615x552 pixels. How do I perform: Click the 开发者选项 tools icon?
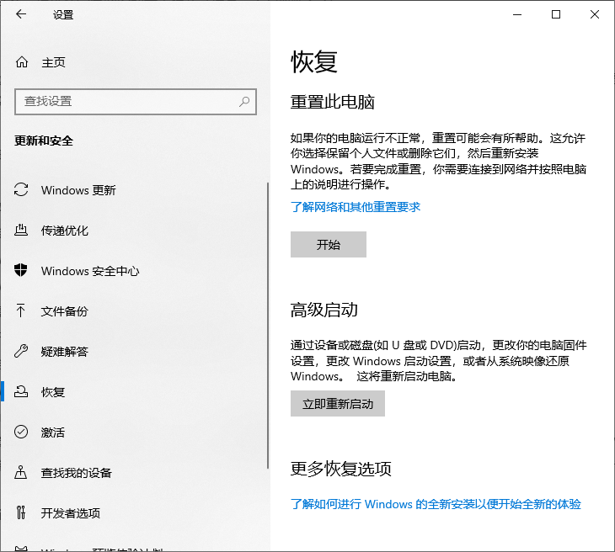click(x=21, y=512)
